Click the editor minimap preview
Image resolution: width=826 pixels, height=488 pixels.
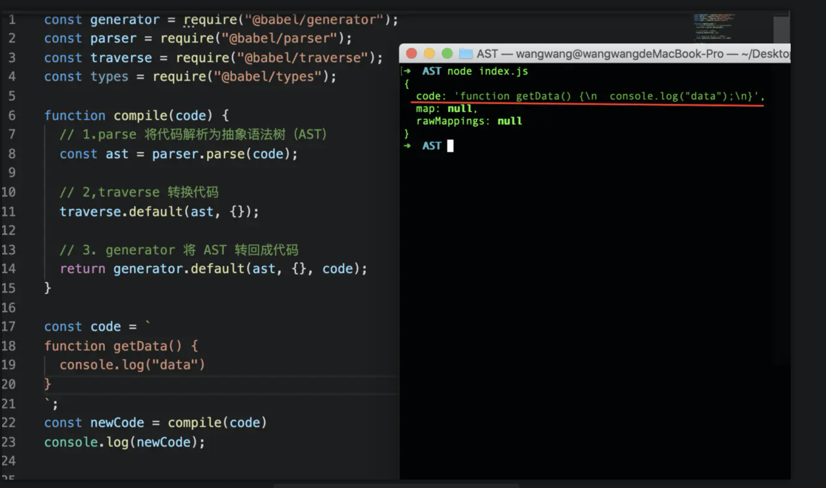tap(714, 27)
